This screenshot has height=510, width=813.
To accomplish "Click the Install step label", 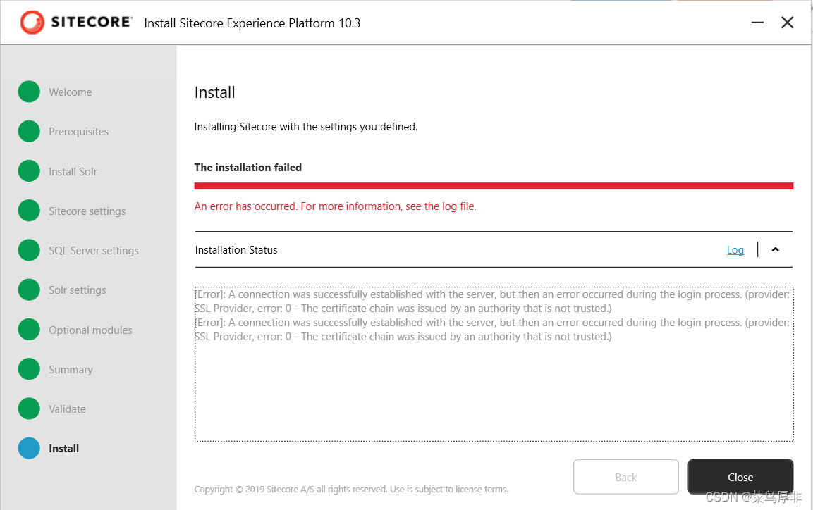I will tap(63, 449).
